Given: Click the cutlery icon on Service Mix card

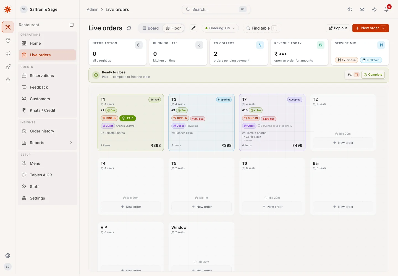Looking at the screenshot, I should click(x=381, y=45).
